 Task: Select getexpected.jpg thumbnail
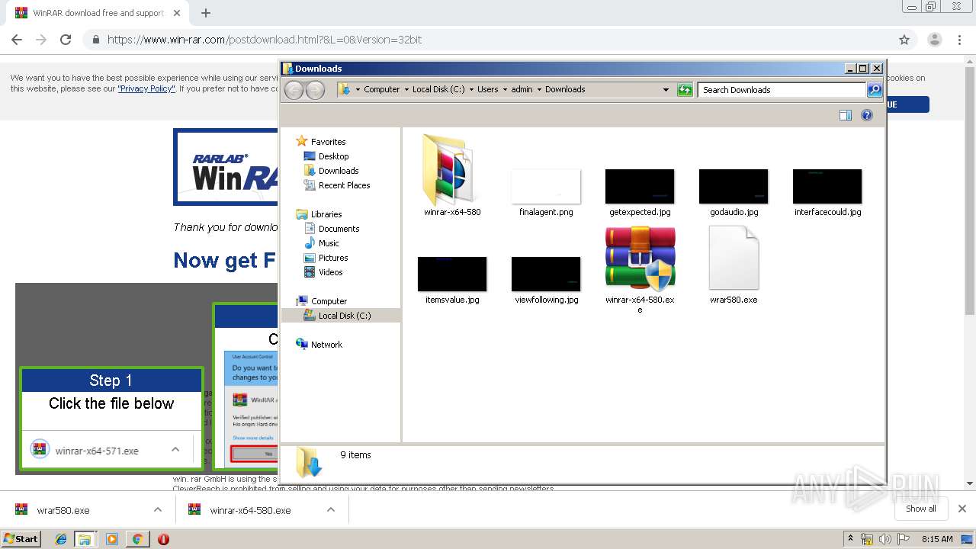[x=640, y=187]
